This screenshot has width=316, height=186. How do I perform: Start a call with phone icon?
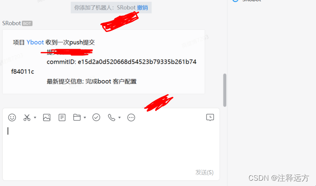pos(112,117)
